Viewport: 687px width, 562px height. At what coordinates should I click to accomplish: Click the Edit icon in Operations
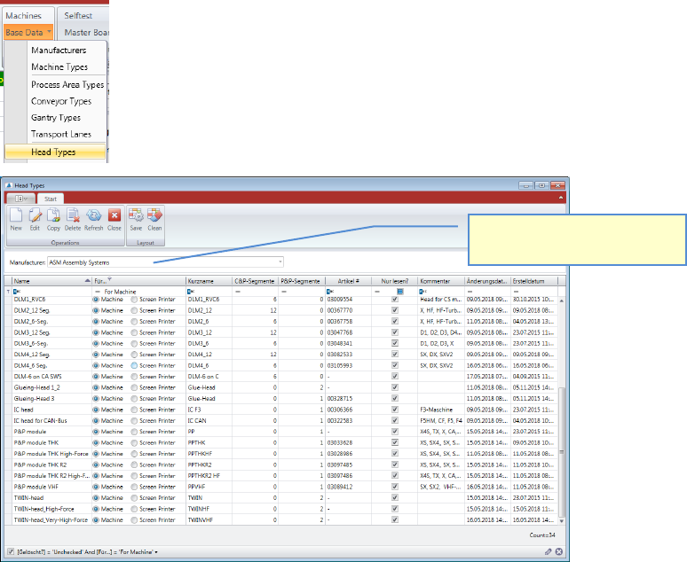click(35, 215)
